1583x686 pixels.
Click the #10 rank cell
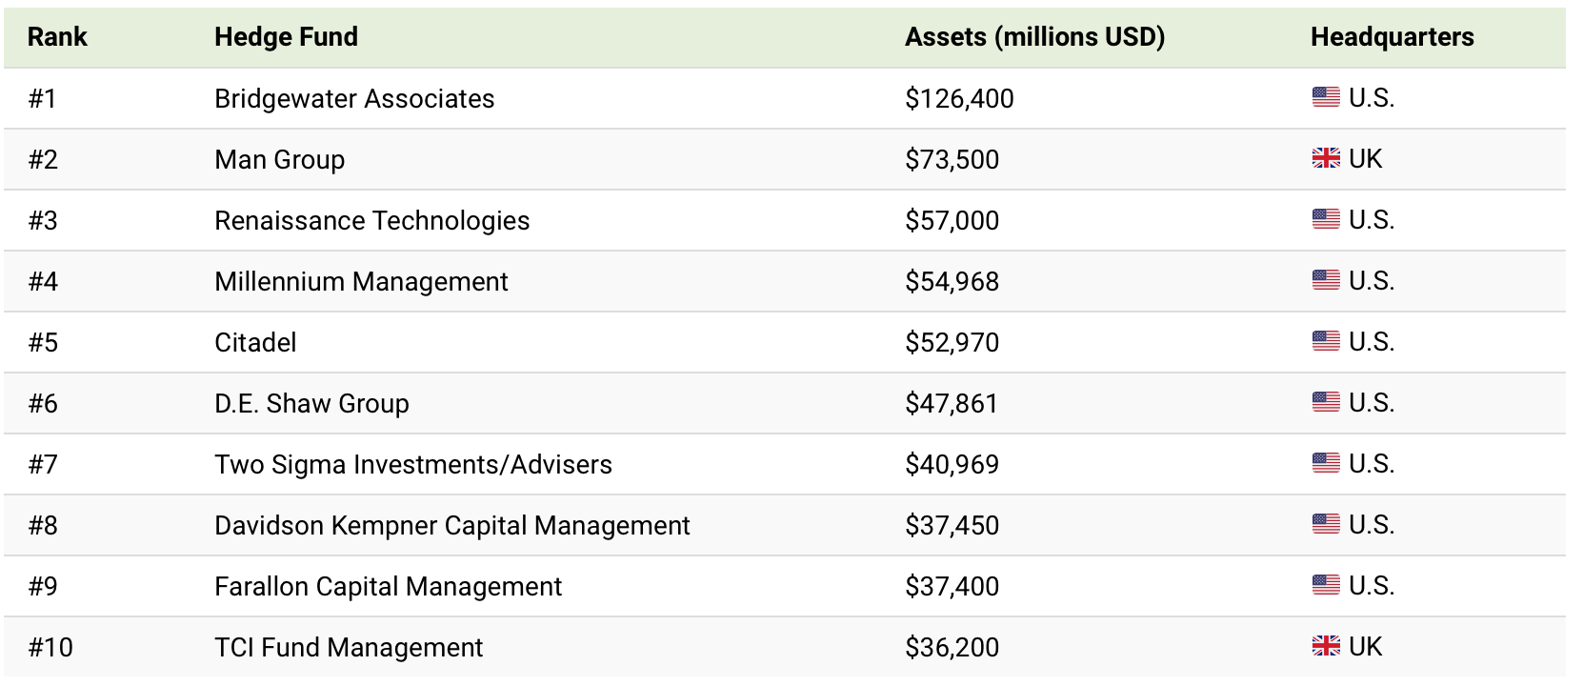point(50,647)
